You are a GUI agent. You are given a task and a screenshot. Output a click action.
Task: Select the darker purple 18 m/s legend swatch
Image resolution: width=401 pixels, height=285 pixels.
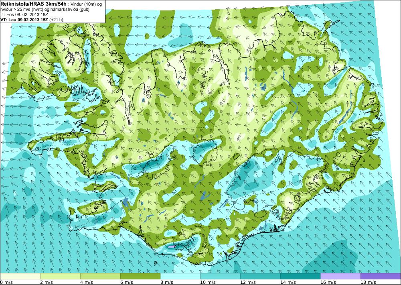click(x=381, y=276)
